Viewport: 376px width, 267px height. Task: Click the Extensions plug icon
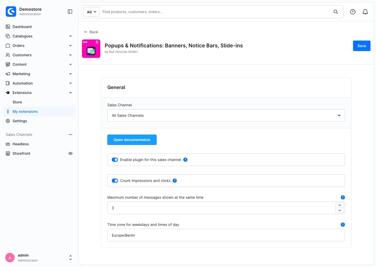[x=8, y=93]
